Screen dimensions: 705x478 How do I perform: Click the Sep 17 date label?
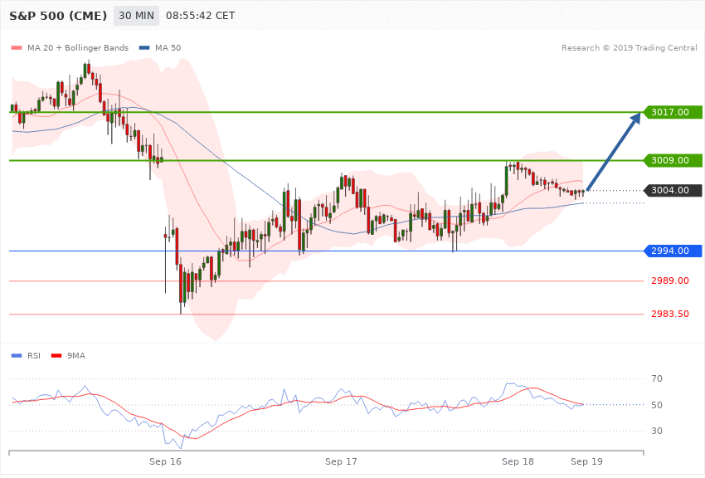click(x=341, y=461)
